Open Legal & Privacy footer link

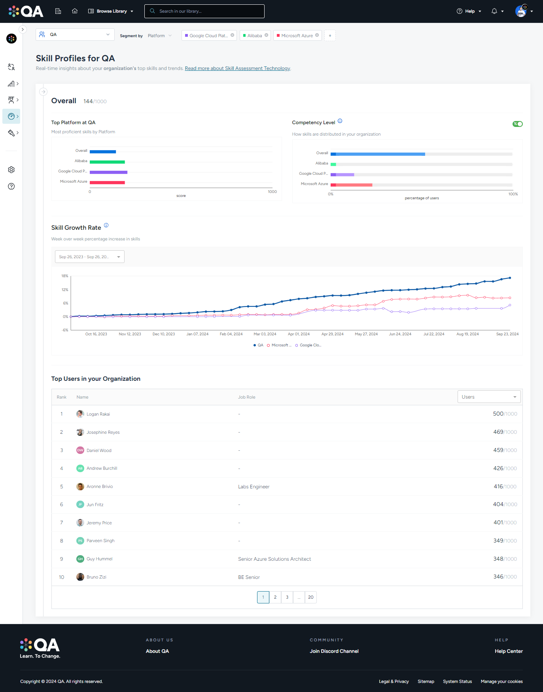(394, 681)
